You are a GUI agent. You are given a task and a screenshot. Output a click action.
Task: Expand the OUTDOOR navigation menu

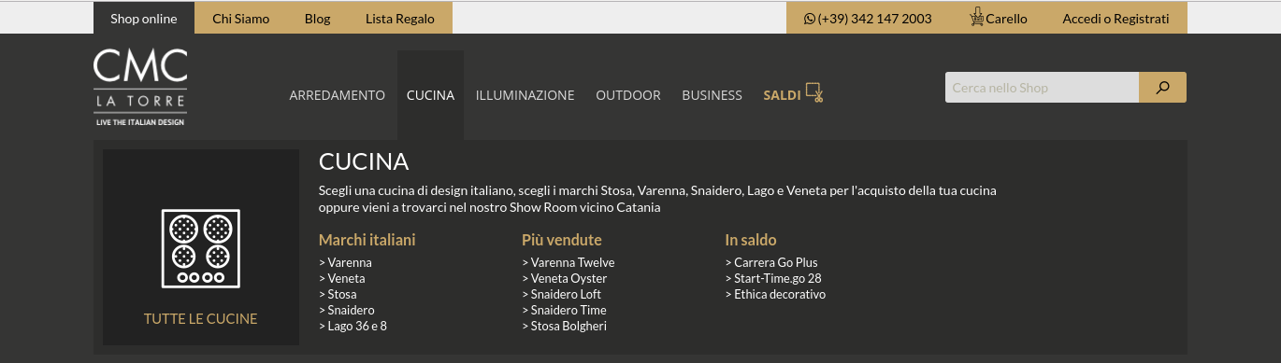pyautogui.click(x=628, y=95)
